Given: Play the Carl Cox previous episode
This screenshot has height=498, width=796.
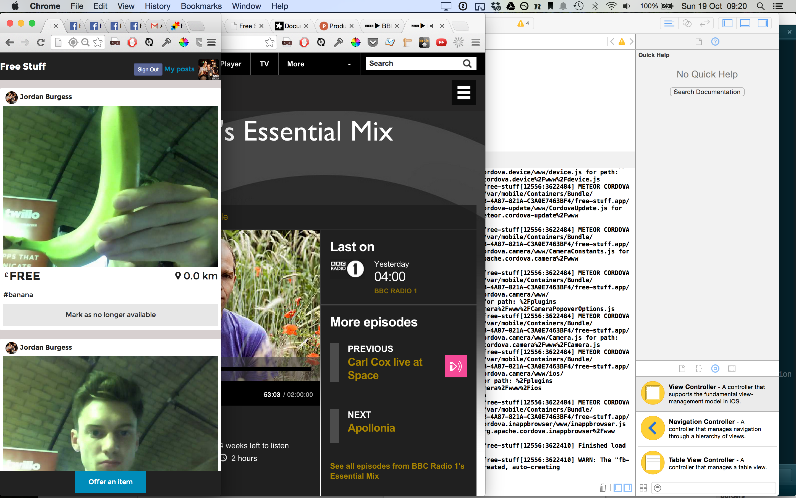Looking at the screenshot, I should tap(455, 366).
